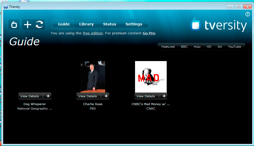Screen dimensions: 254x146
Task: Open the Settings tab
Action: 134,24
